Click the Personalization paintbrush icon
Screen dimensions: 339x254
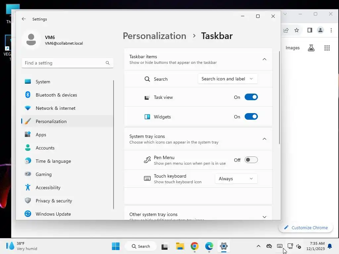point(28,121)
